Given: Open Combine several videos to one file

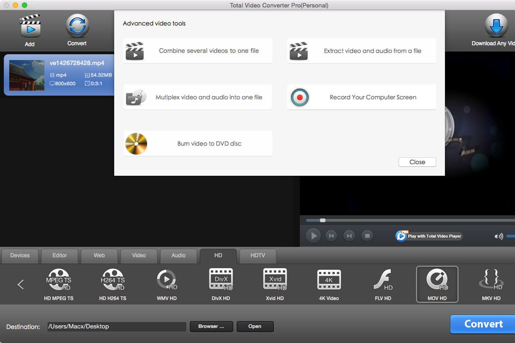Looking at the screenshot, I should click(x=198, y=51).
